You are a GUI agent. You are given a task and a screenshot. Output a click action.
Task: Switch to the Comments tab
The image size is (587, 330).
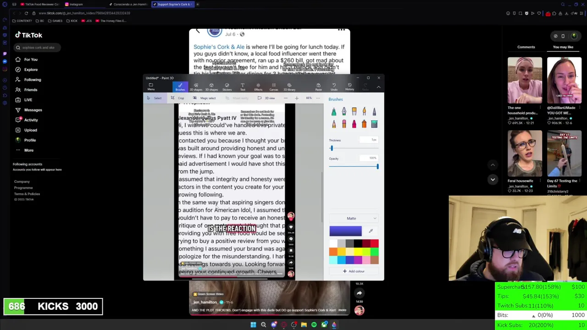click(526, 47)
